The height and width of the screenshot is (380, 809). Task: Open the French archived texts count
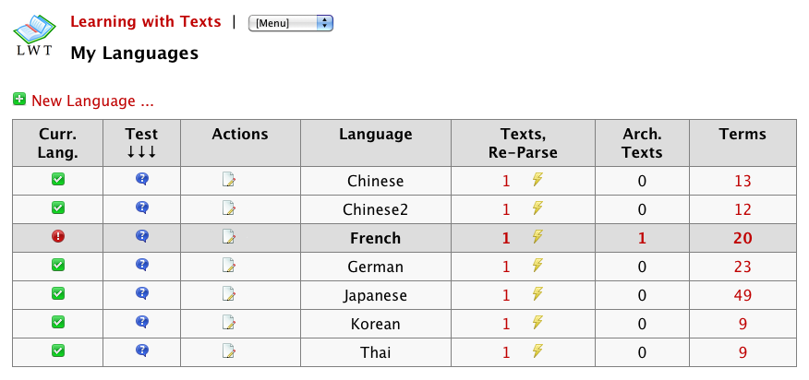tap(641, 238)
